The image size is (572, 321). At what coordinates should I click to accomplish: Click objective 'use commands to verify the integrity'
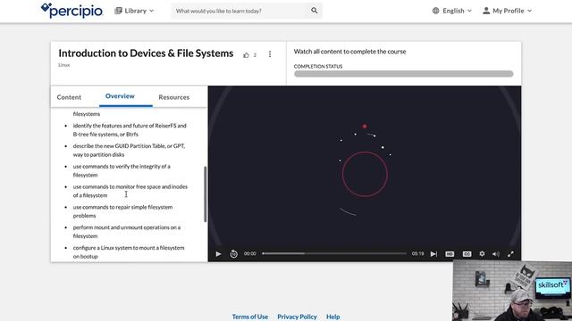pos(122,170)
